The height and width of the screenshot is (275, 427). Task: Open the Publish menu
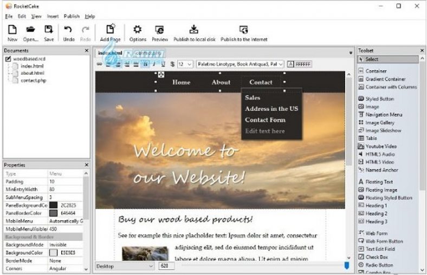(x=72, y=16)
